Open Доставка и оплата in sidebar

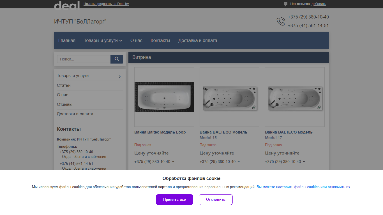point(75,114)
